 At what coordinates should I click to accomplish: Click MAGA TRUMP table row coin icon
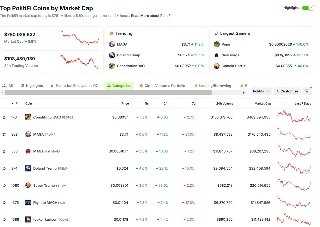[x=28, y=134]
